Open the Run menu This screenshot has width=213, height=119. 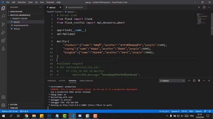click(x=42, y=2)
